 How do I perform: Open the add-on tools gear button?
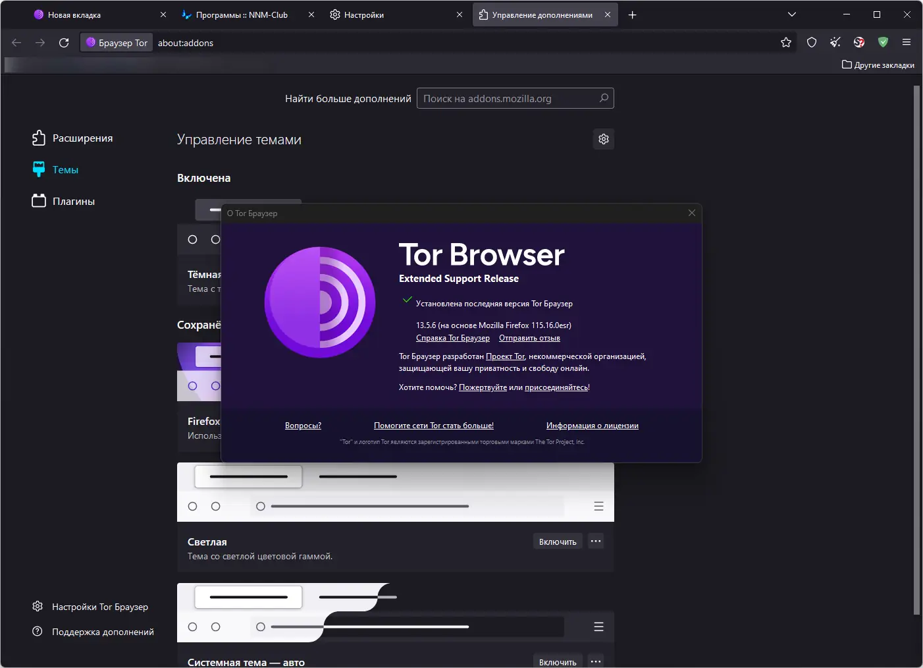[604, 139]
